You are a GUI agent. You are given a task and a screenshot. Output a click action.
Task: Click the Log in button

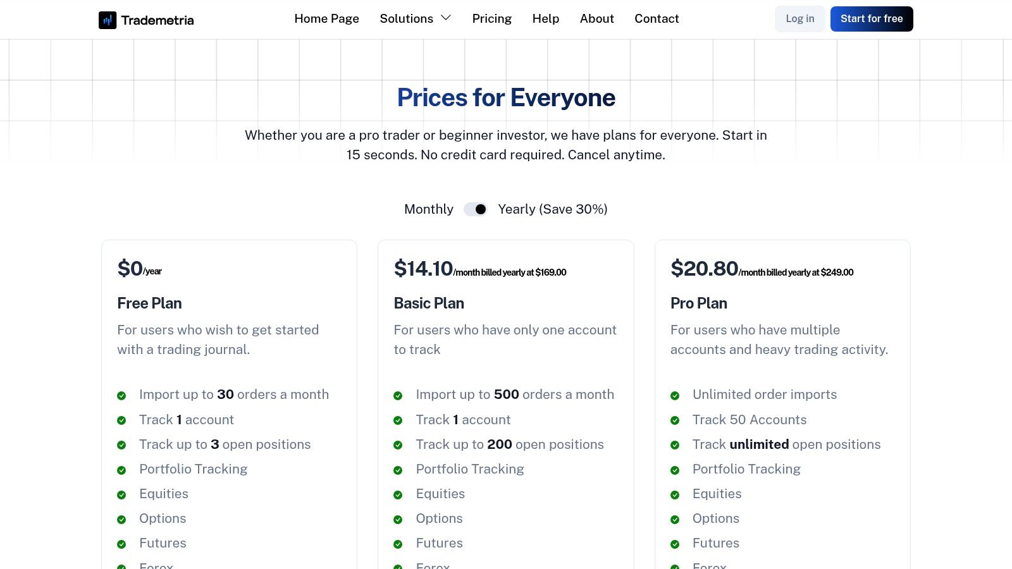point(799,19)
